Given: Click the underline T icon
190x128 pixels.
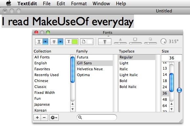Looking at the screenshot, I should pyautogui.click(x=39, y=42).
